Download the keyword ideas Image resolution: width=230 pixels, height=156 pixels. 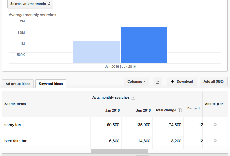tap(182, 81)
